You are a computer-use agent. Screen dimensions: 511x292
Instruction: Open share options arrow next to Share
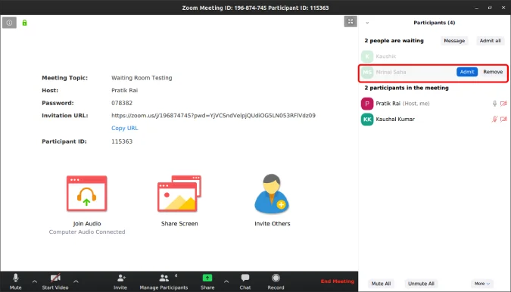[226, 281]
